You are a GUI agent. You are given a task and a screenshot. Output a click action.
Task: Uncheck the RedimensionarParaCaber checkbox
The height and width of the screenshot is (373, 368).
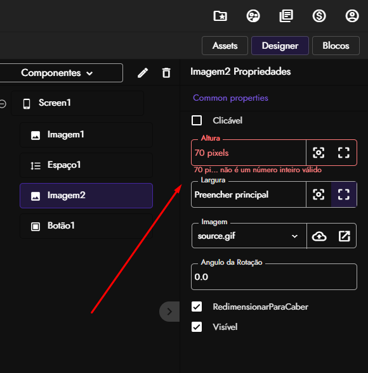(197, 307)
